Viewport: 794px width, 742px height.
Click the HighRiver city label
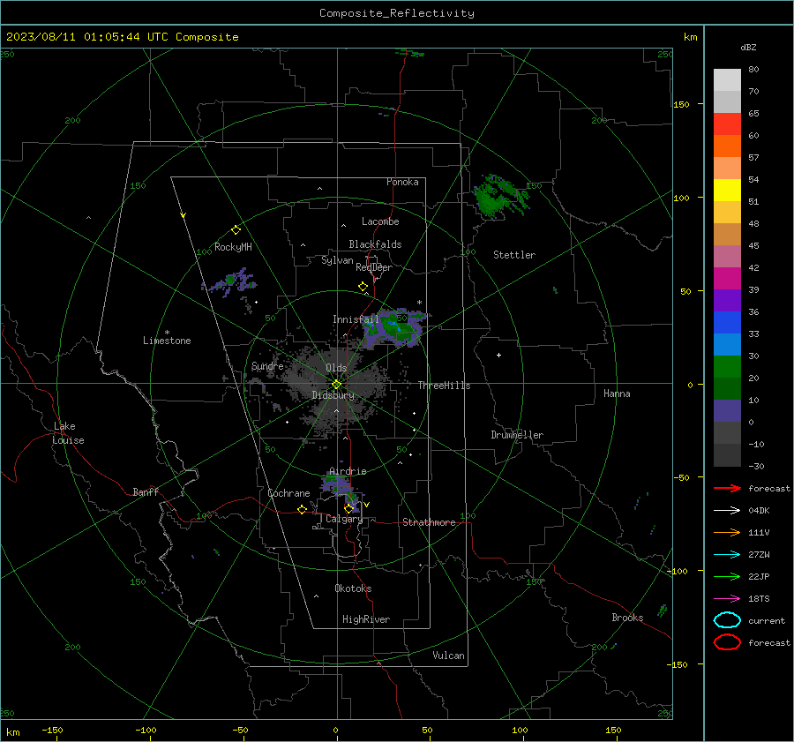coord(366,619)
